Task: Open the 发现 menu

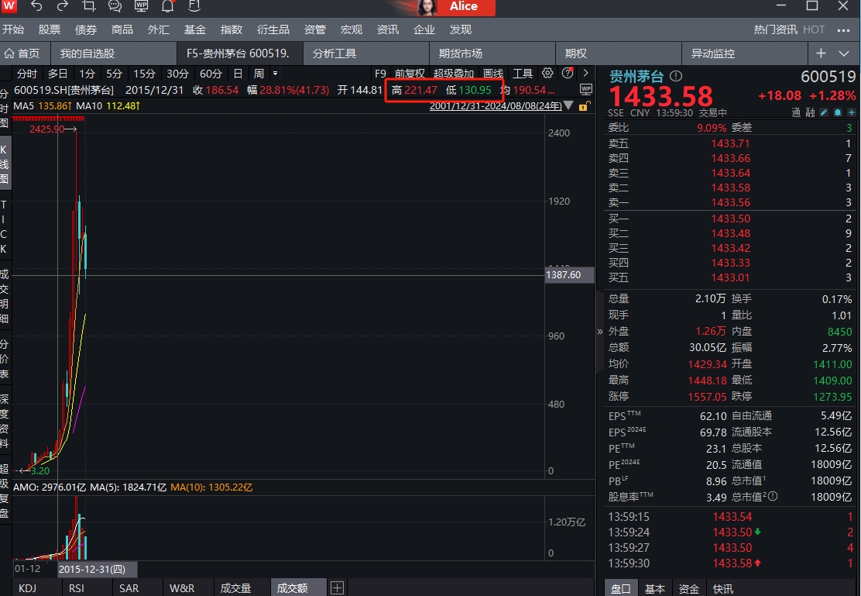Action: [461, 29]
